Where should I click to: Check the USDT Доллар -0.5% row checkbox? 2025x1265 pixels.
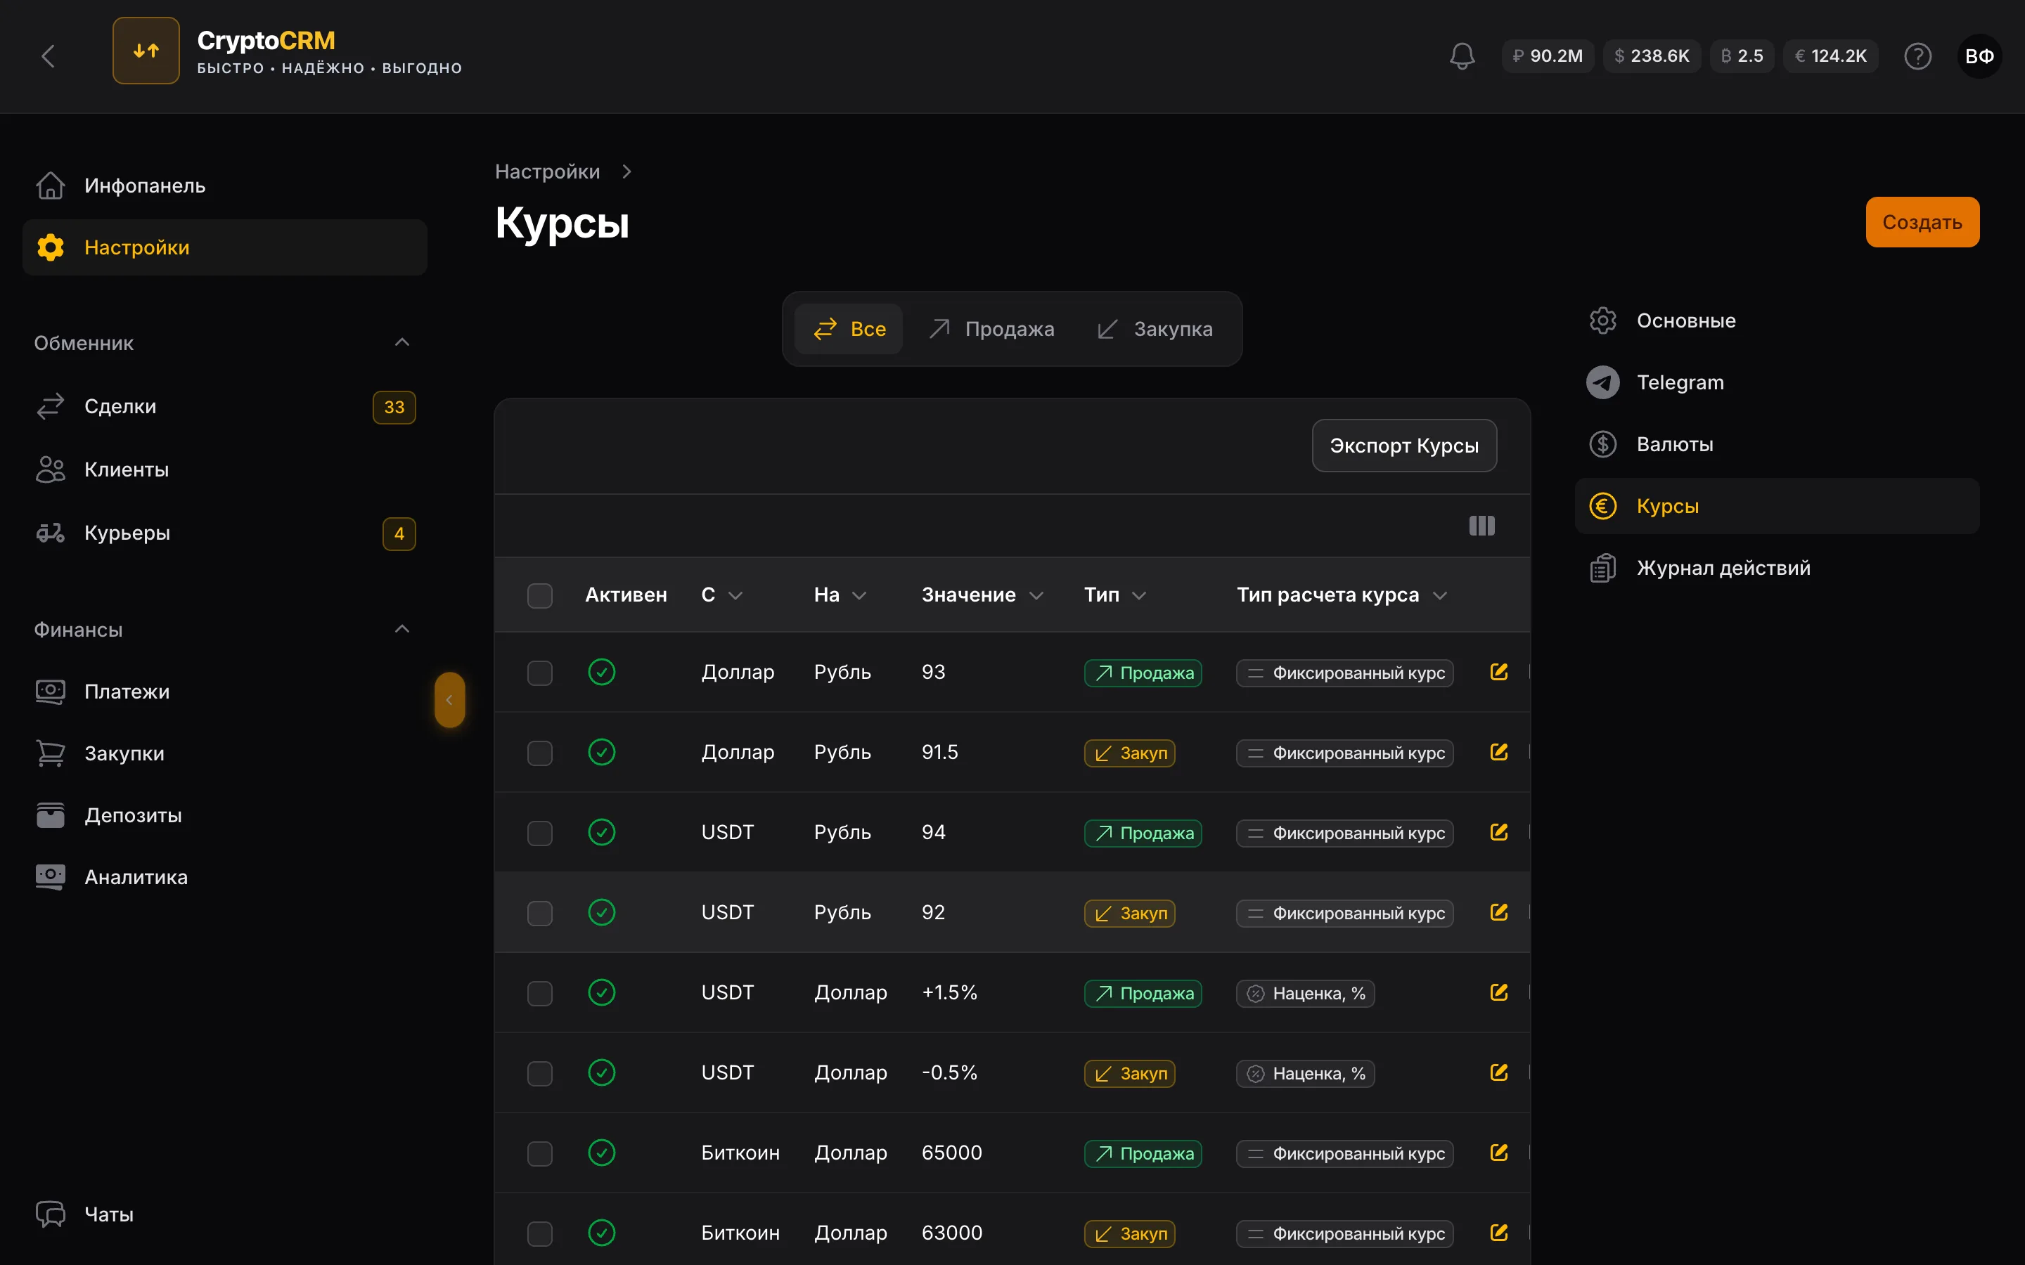point(540,1073)
